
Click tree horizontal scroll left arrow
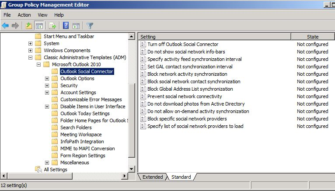pyautogui.click(x=3, y=176)
